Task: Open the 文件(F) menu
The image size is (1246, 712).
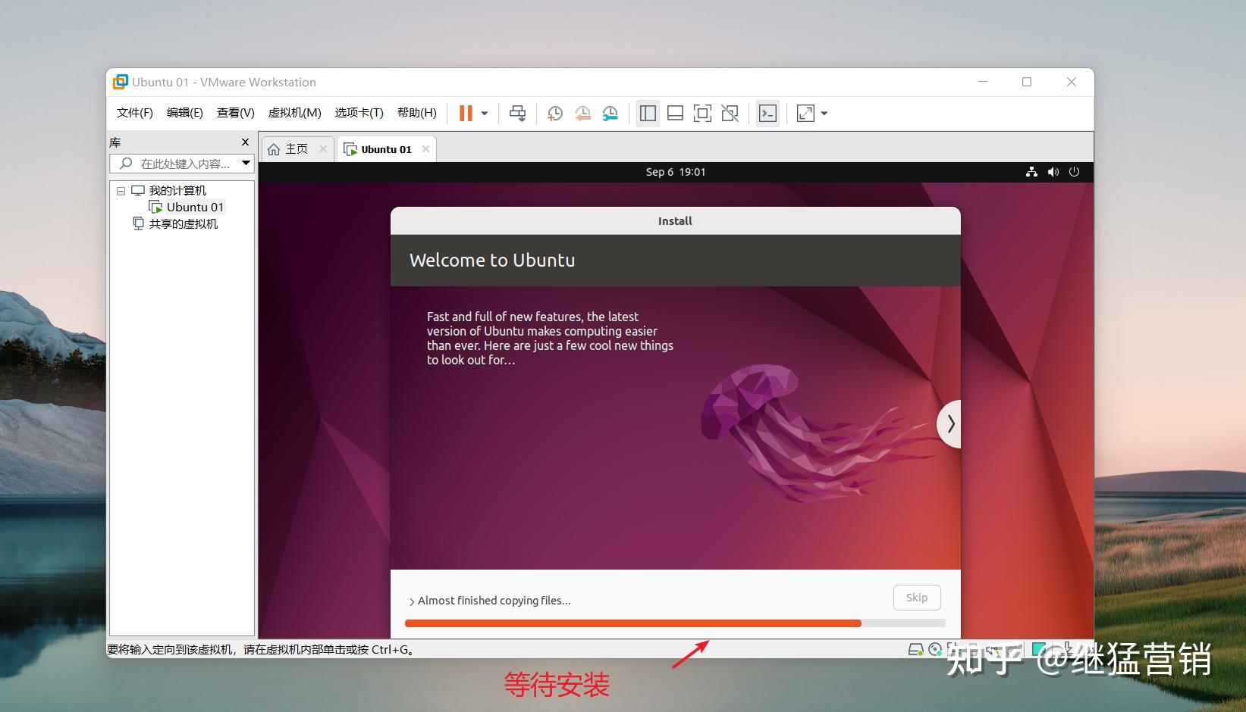Action: coord(135,113)
